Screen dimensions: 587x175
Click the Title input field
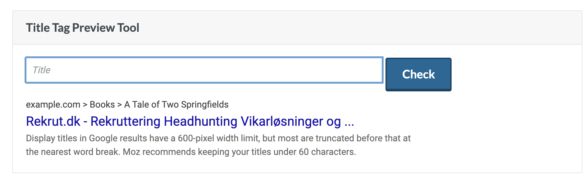click(204, 70)
